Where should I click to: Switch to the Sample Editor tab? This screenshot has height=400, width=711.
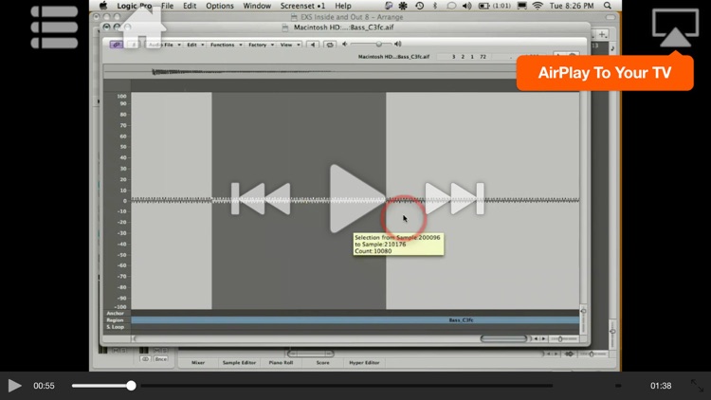pyautogui.click(x=239, y=363)
